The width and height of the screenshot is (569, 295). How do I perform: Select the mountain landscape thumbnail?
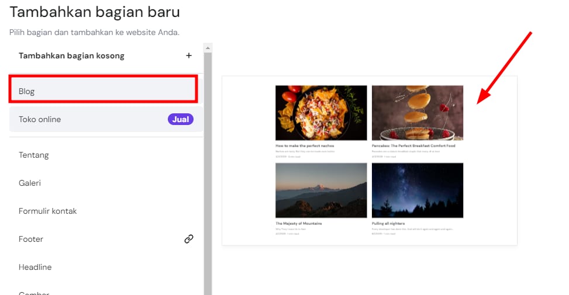pyautogui.click(x=321, y=190)
